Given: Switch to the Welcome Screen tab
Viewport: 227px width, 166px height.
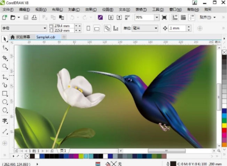Looking at the screenshot, I should (x=21, y=37).
